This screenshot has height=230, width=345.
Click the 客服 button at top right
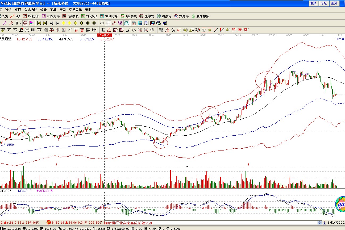[313, 3]
